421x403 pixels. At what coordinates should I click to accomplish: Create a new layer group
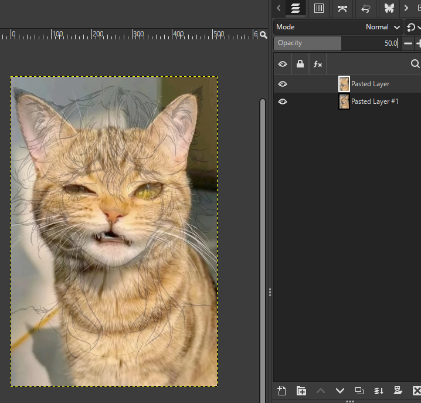click(301, 391)
